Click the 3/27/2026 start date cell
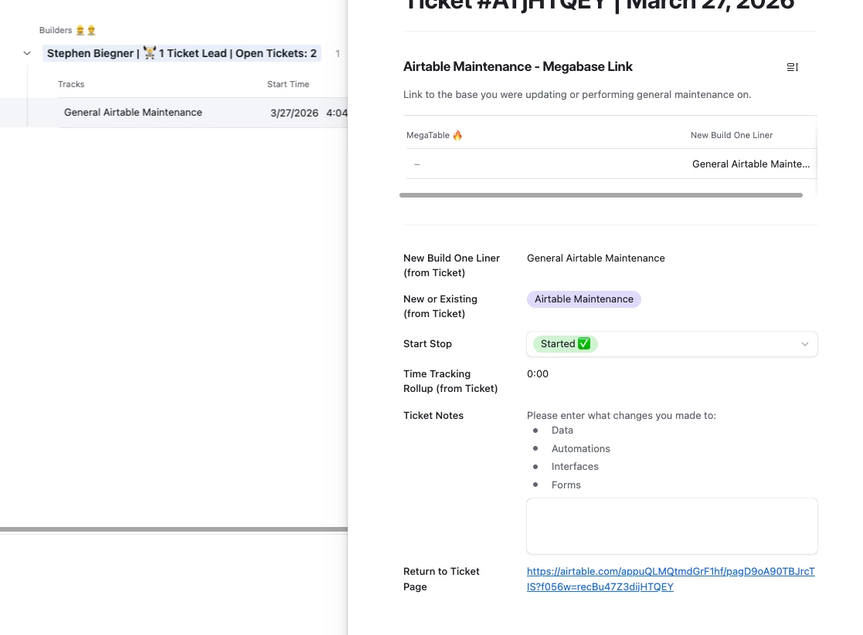This screenshot has width=863, height=635. point(294,113)
